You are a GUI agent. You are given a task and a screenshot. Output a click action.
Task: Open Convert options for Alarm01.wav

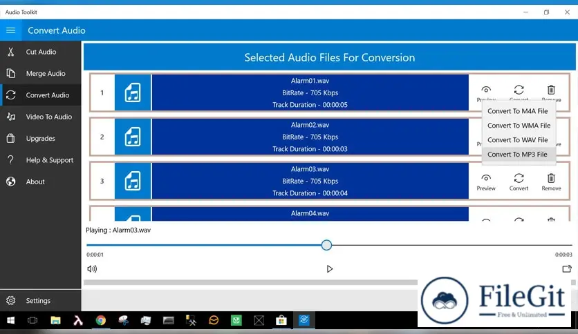[519, 90]
